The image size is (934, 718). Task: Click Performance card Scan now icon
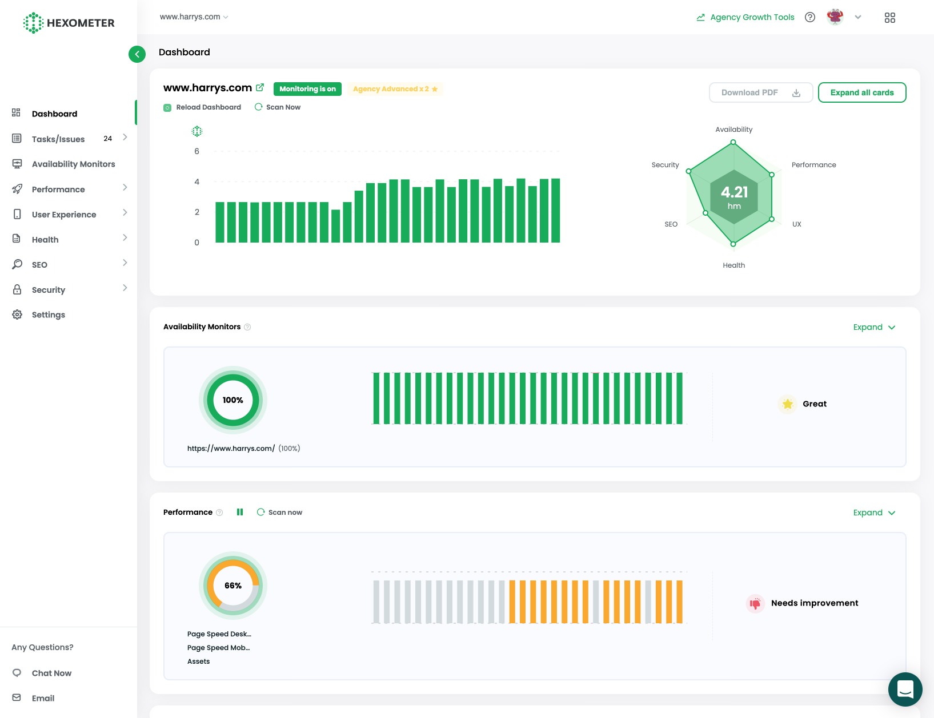[x=260, y=512]
